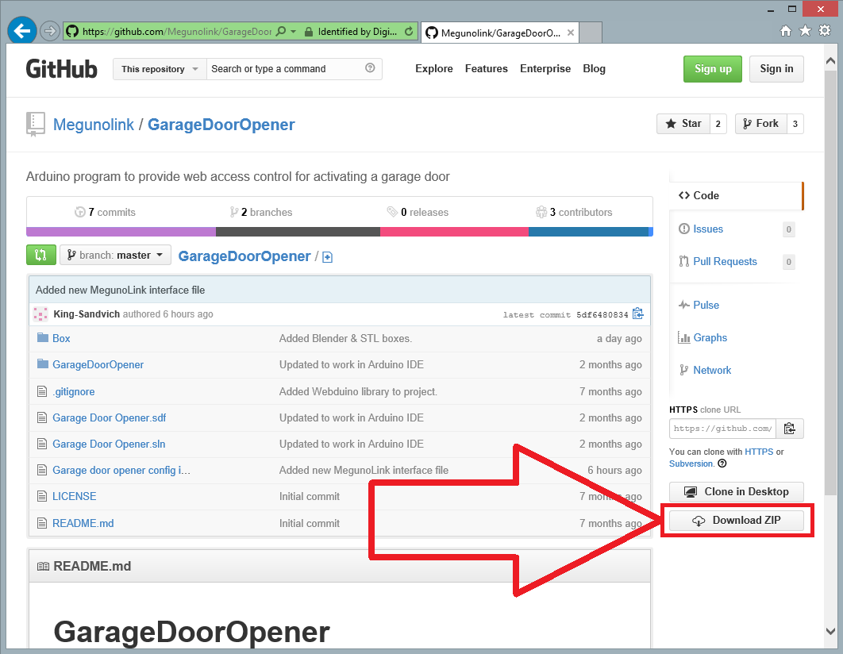Open browser tools gear icon
This screenshot has height=654, width=843.
(825, 31)
